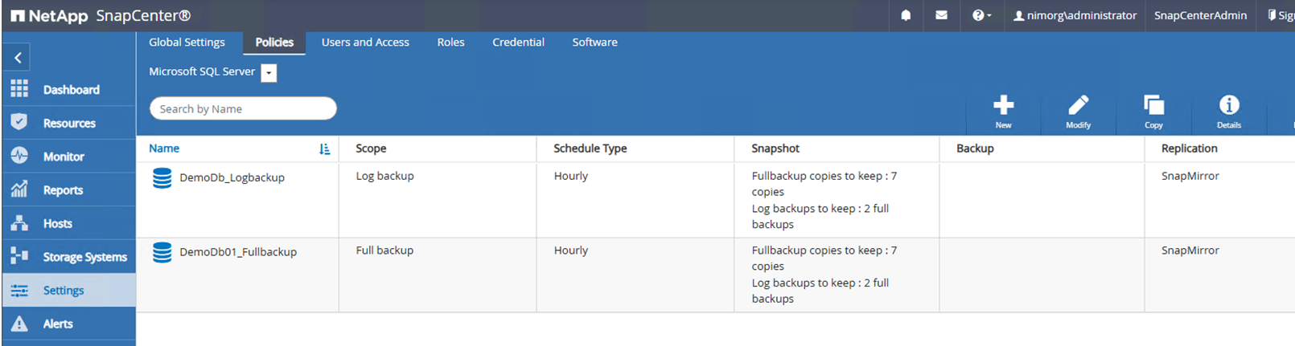Select the DemoDb_Logbackup policy name

[232, 177]
